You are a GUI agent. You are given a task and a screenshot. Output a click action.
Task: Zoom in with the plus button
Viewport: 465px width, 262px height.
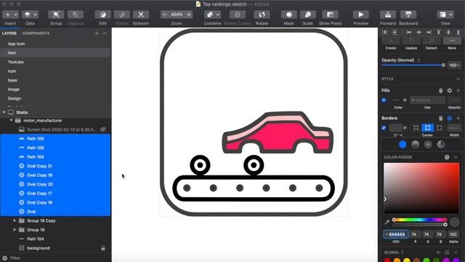[189, 15]
